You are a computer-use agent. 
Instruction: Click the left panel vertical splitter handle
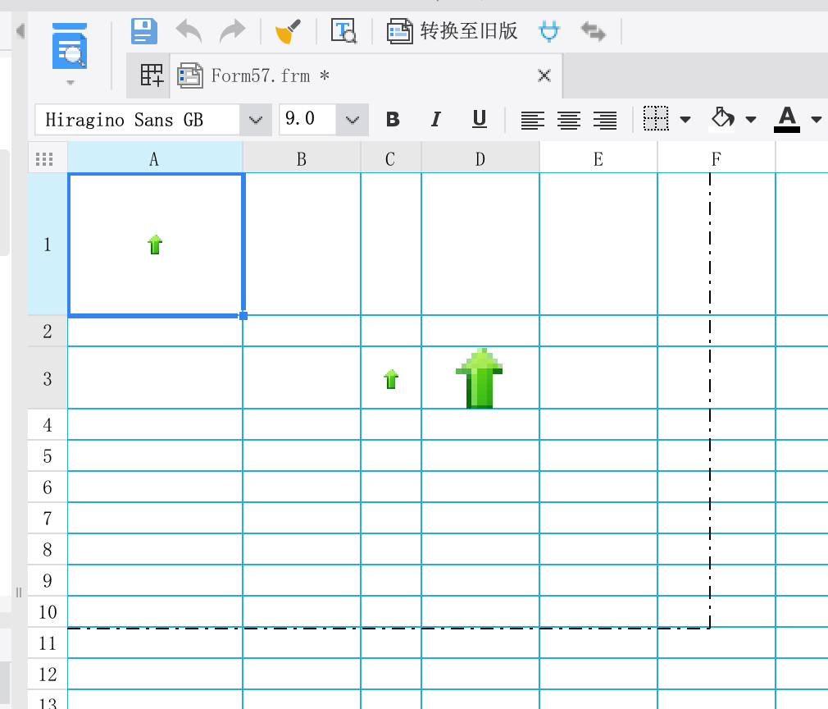(19, 592)
